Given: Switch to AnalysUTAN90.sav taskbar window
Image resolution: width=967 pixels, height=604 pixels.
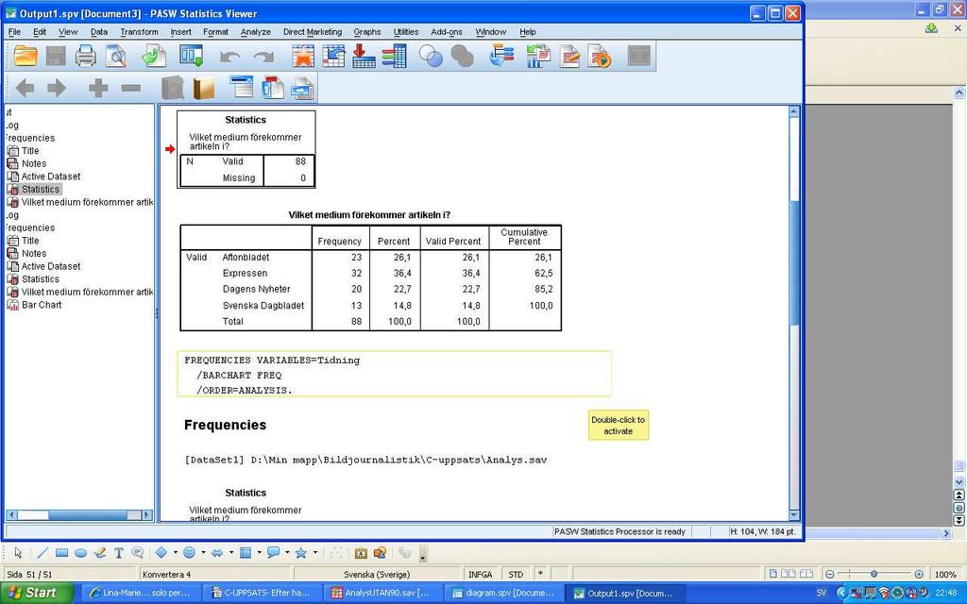Looking at the screenshot, I should (x=382, y=593).
